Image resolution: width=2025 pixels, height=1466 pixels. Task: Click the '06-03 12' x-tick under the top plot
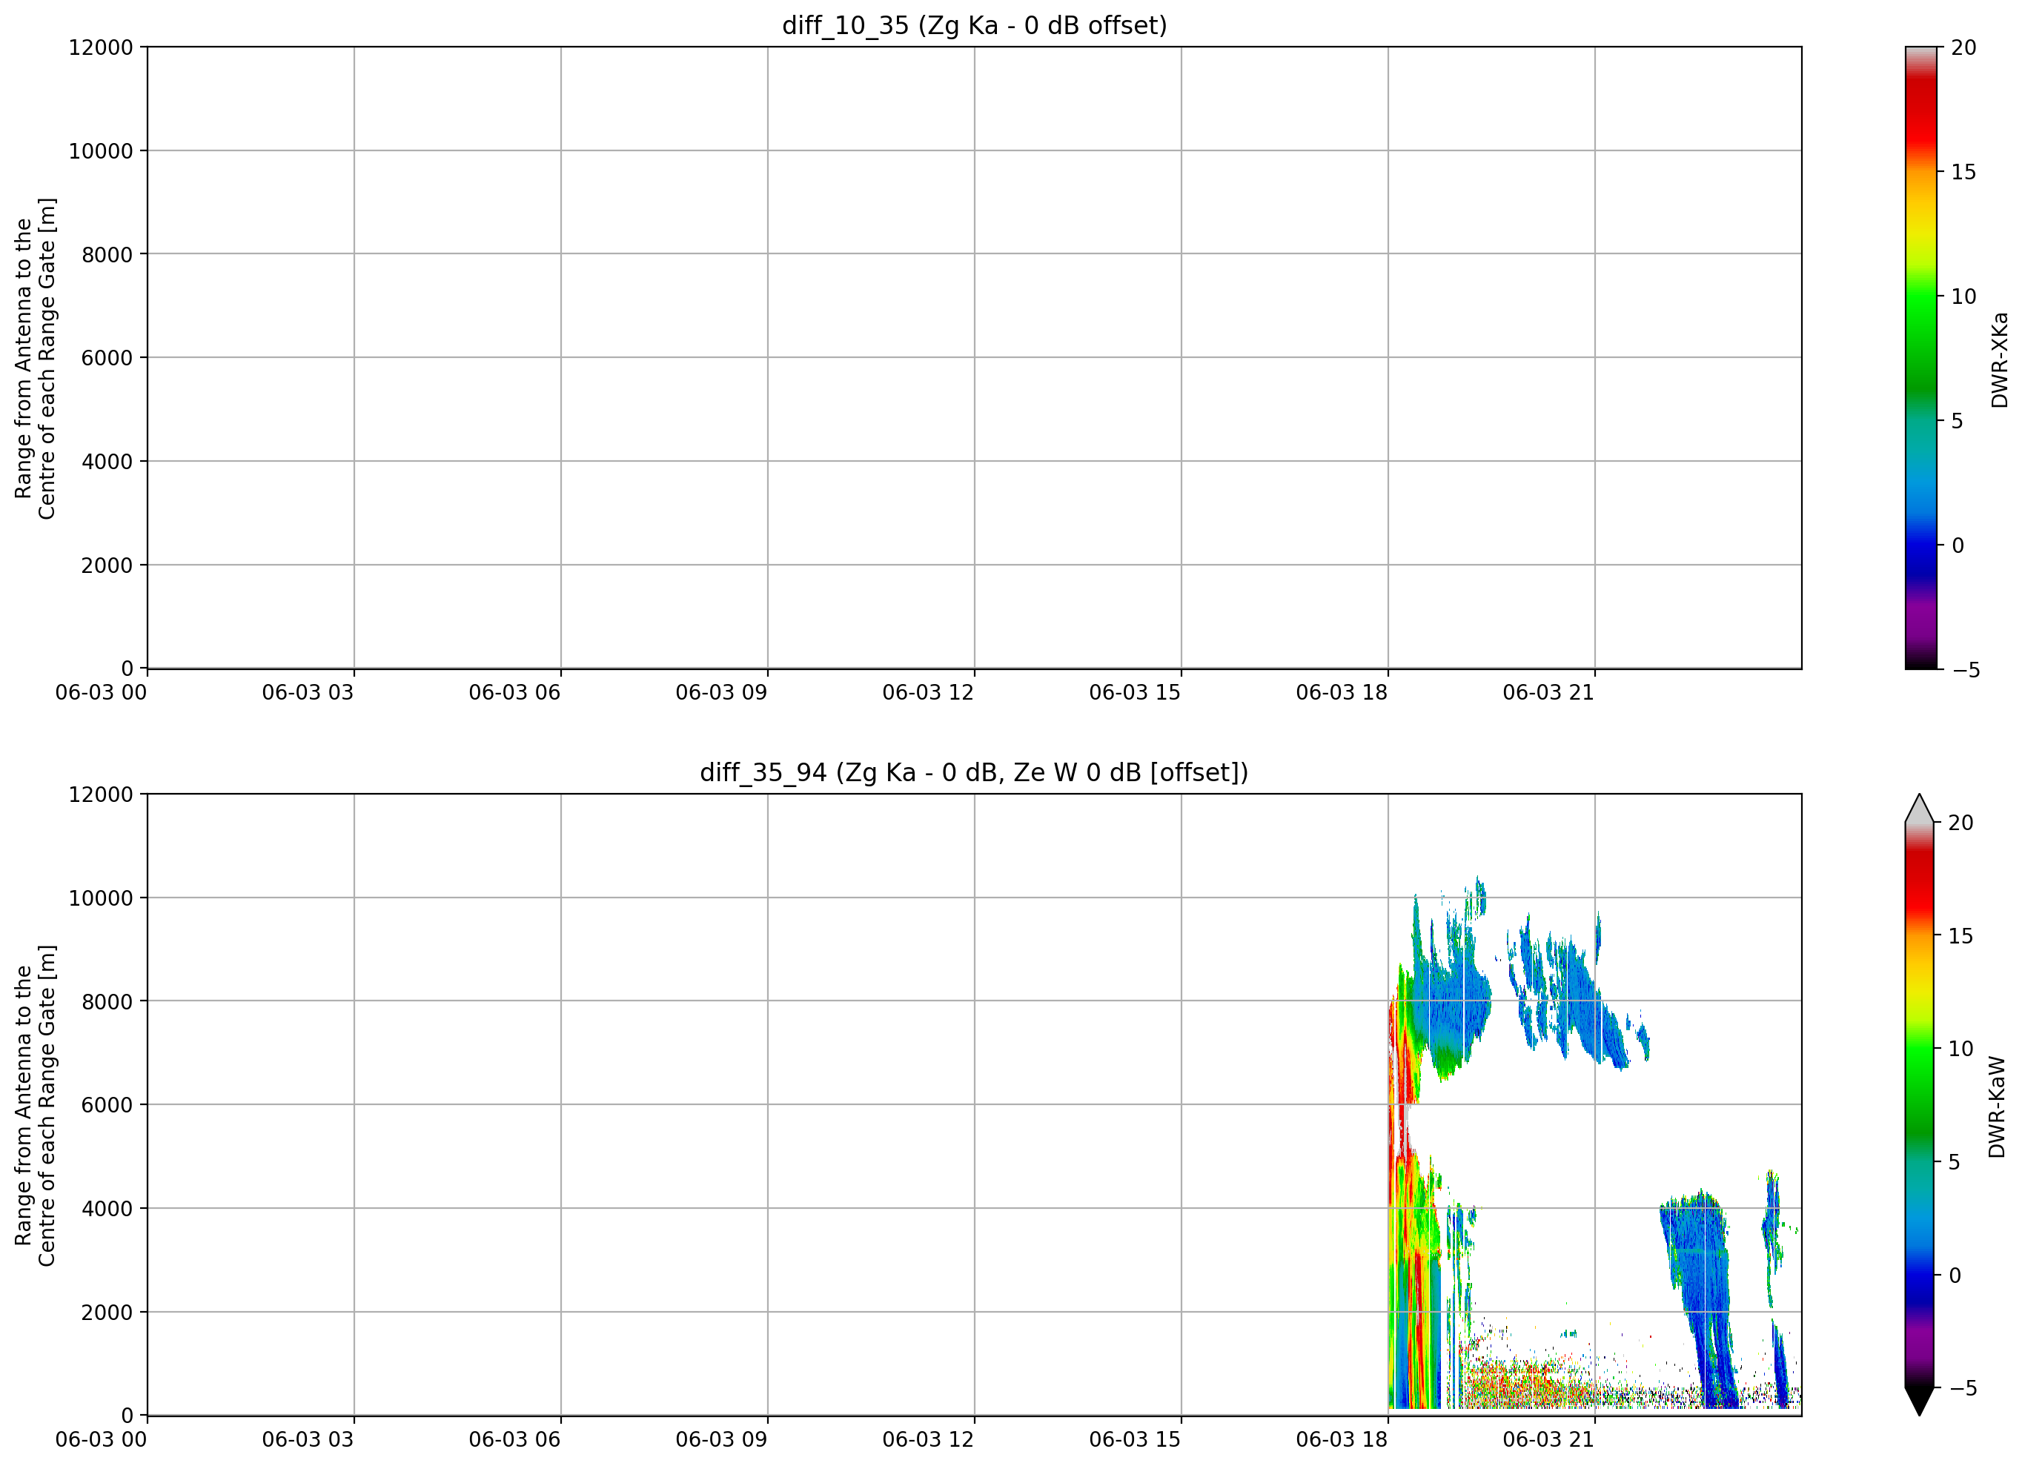tap(929, 693)
